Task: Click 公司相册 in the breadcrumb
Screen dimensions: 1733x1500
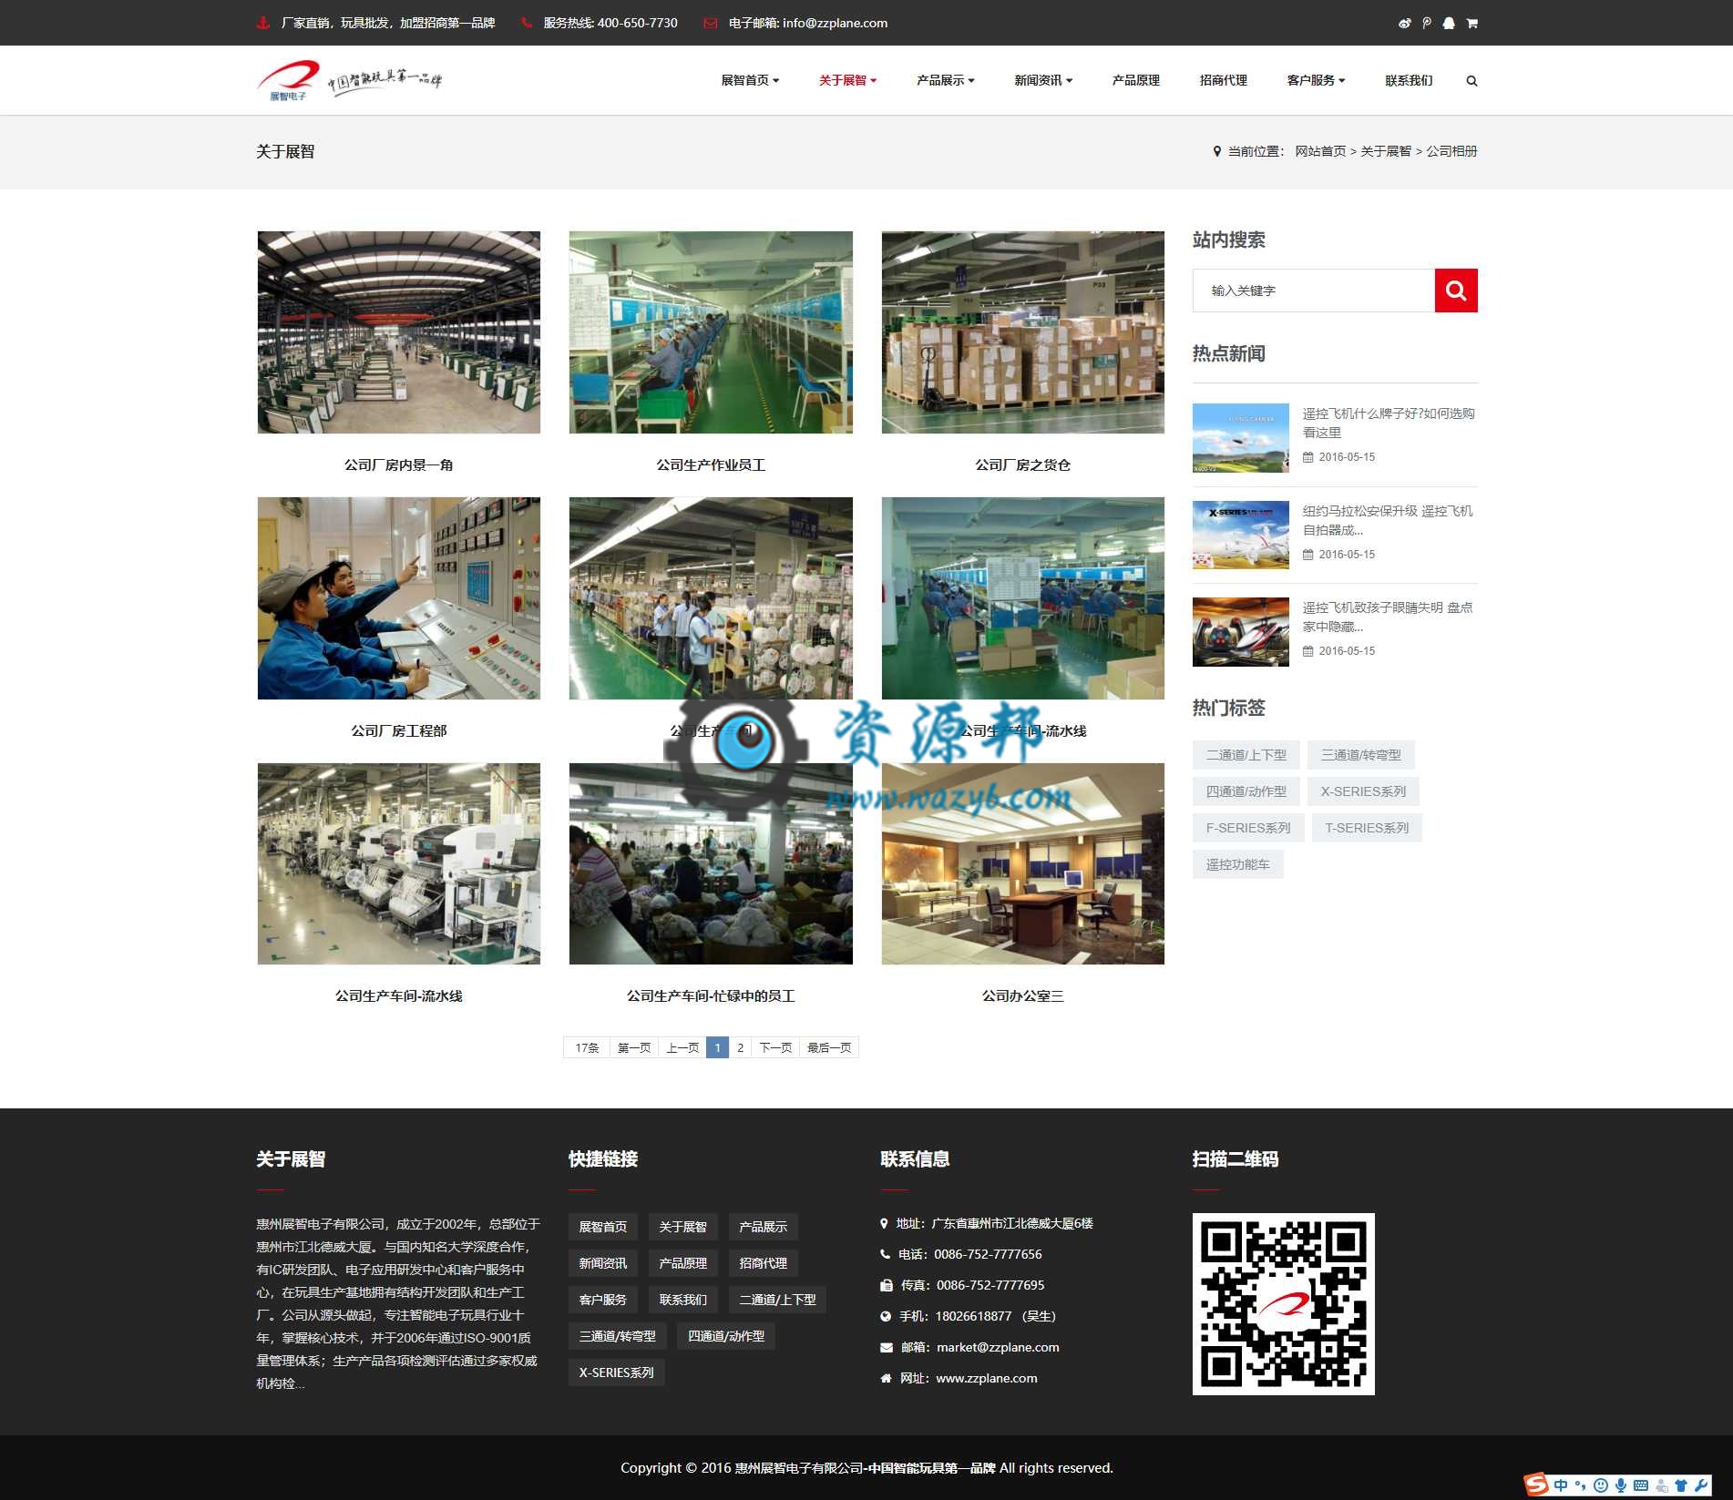Action: (x=1451, y=151)
